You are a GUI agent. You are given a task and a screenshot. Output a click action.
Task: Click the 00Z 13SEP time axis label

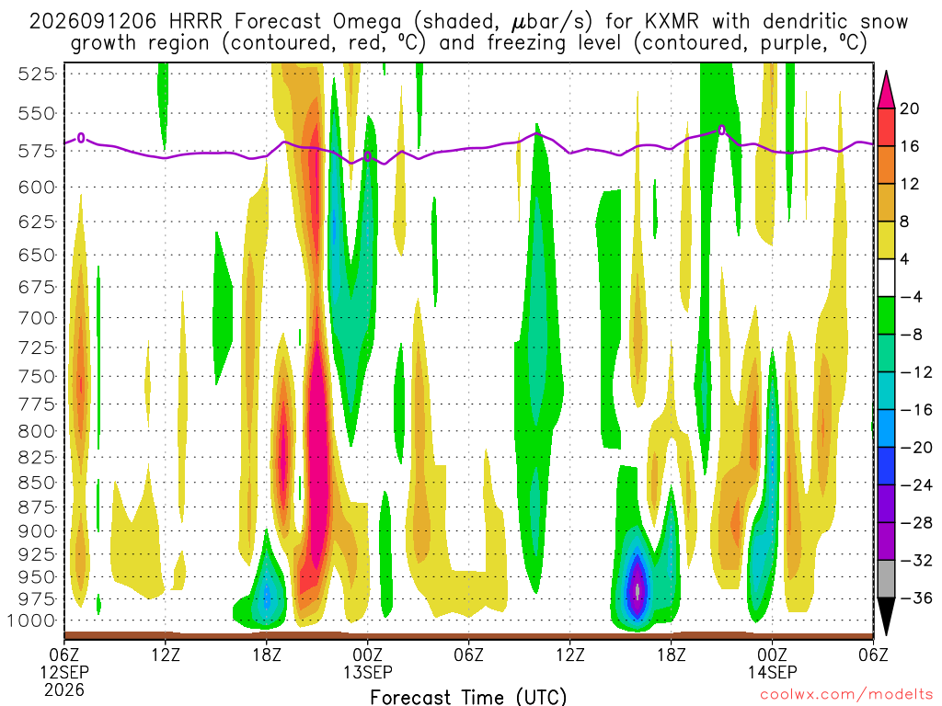[x=368, y=664]
